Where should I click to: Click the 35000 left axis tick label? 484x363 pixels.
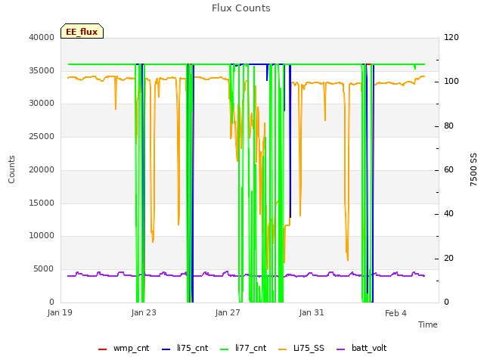[x=42, y=70]
